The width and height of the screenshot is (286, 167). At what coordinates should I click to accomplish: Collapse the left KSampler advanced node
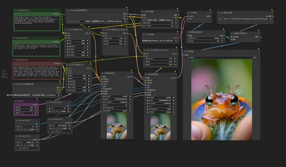click(103, 73)
